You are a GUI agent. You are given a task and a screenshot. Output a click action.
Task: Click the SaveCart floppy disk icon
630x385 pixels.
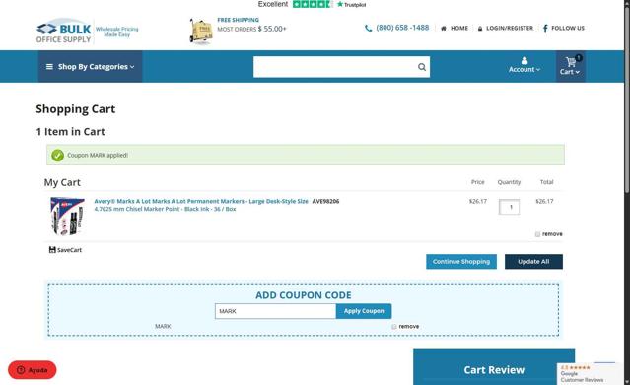[52, 250]
